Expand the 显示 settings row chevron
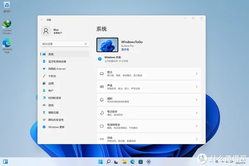249x166 pixels. (x=197, y=73)
